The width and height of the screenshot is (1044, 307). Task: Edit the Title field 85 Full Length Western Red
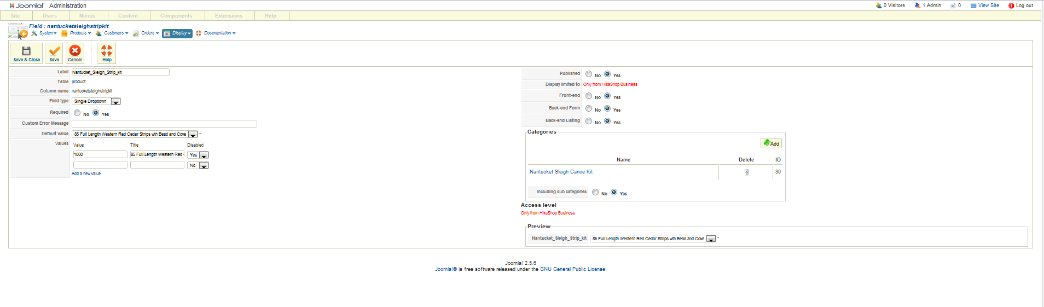pos(157,154)
